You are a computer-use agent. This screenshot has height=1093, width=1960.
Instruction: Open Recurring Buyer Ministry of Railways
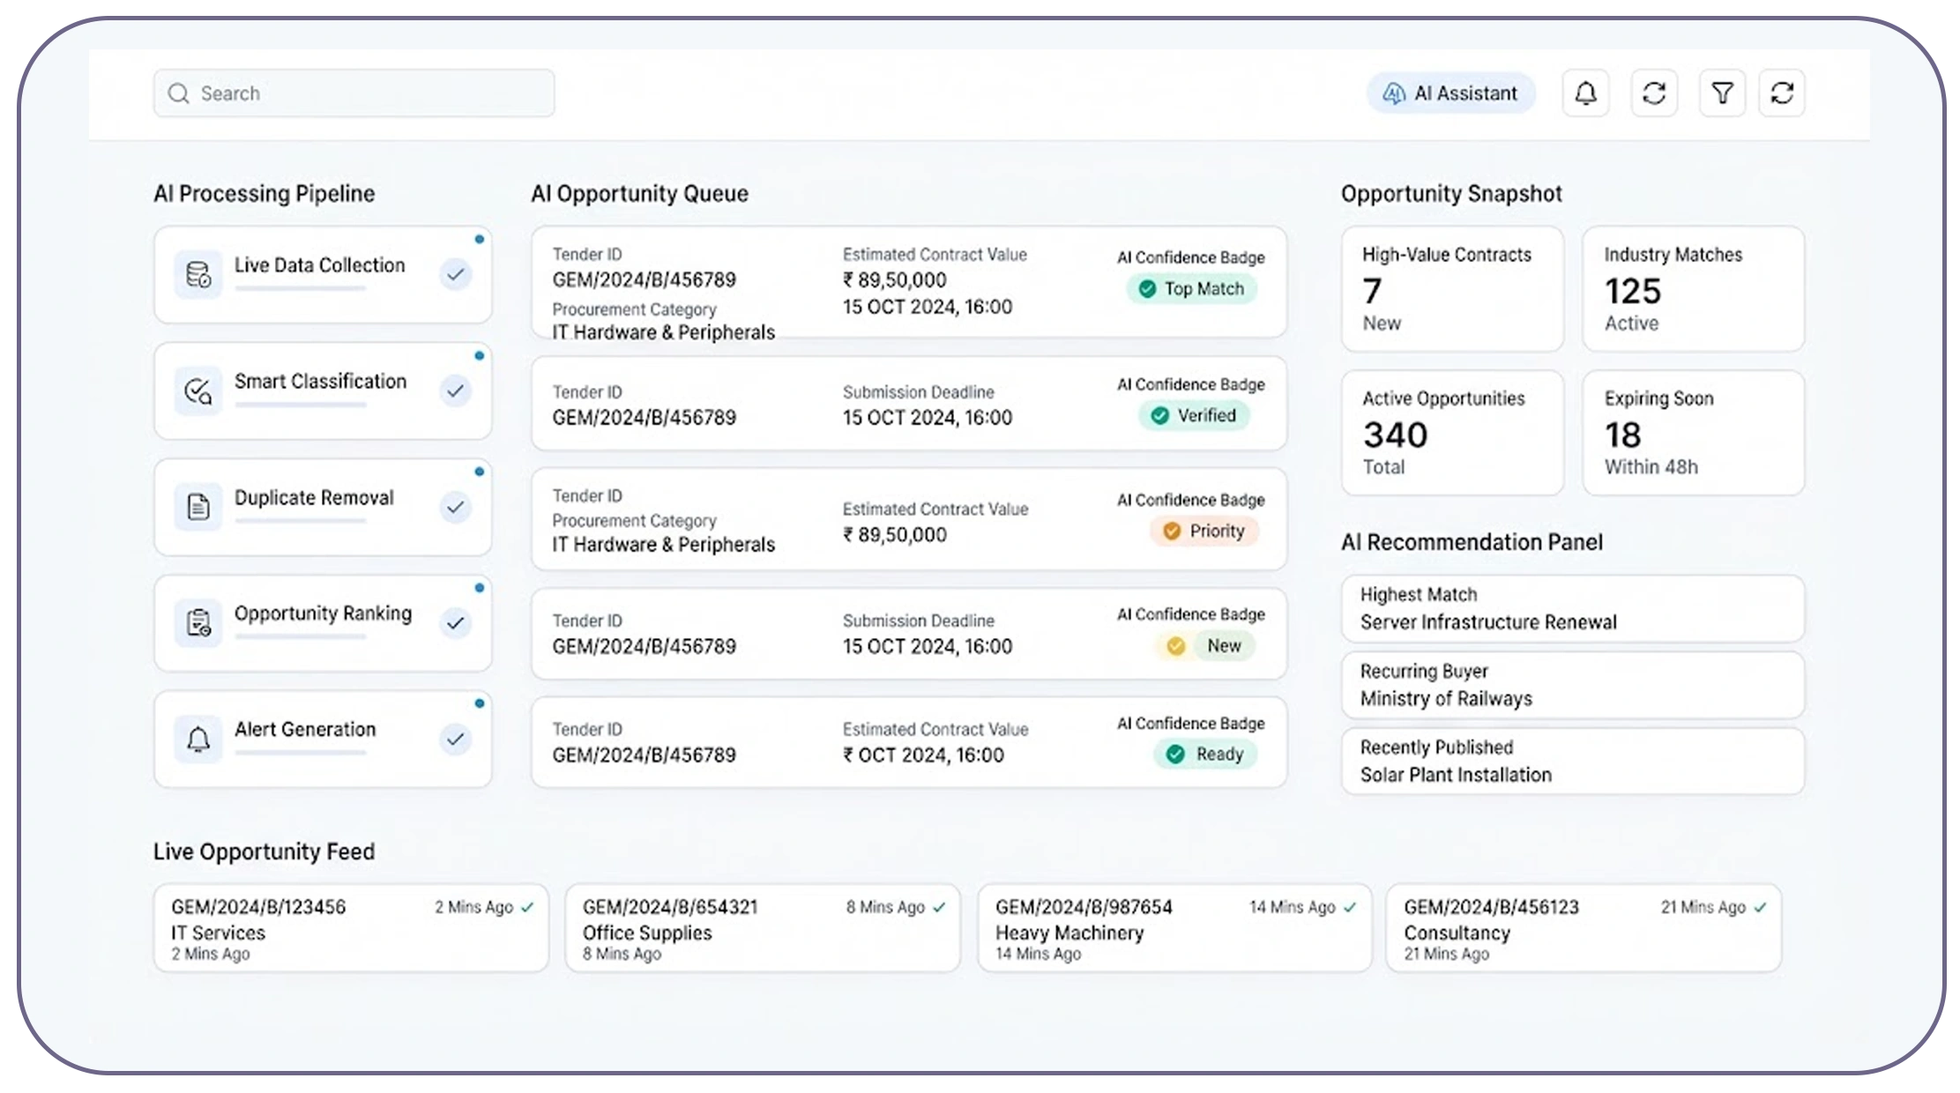click(x=1572, y=685)
